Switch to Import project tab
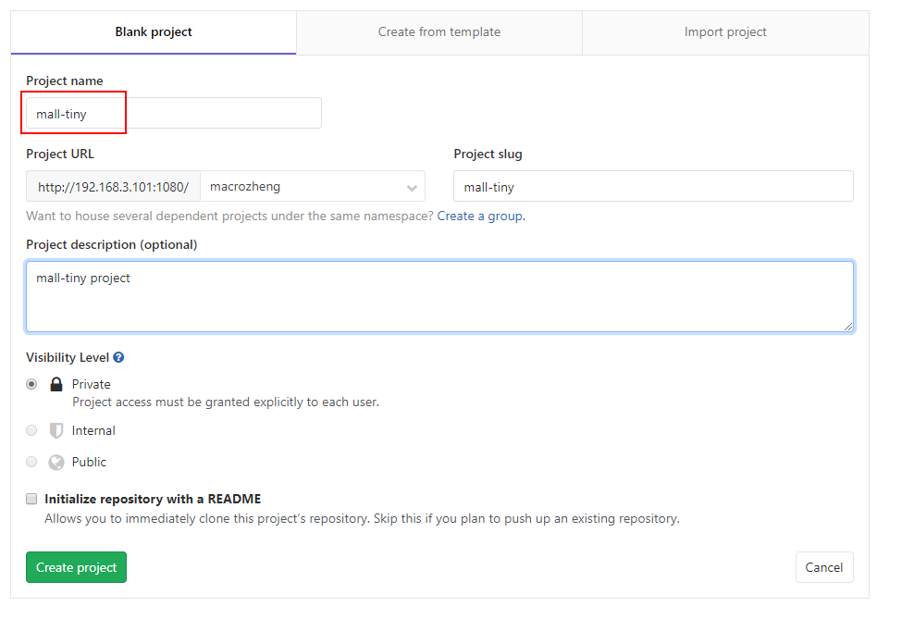 click(725, 32)
